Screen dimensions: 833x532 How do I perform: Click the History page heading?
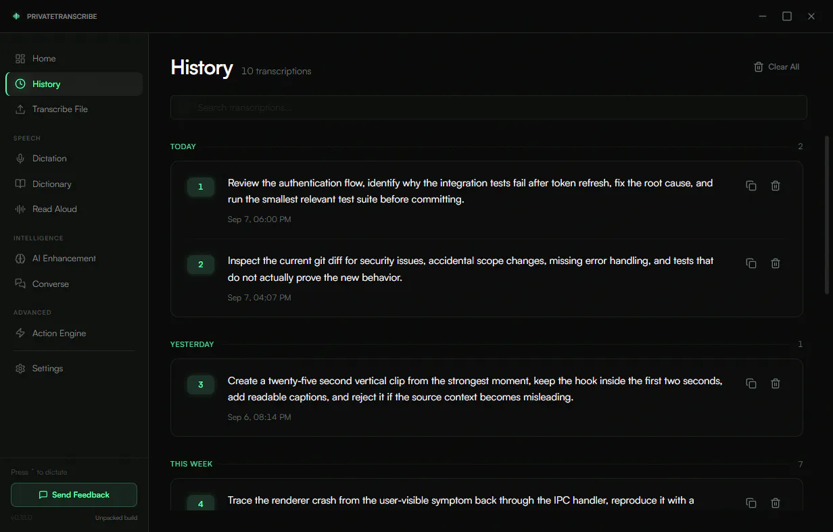pyautogui.click(x=201, y=68)
